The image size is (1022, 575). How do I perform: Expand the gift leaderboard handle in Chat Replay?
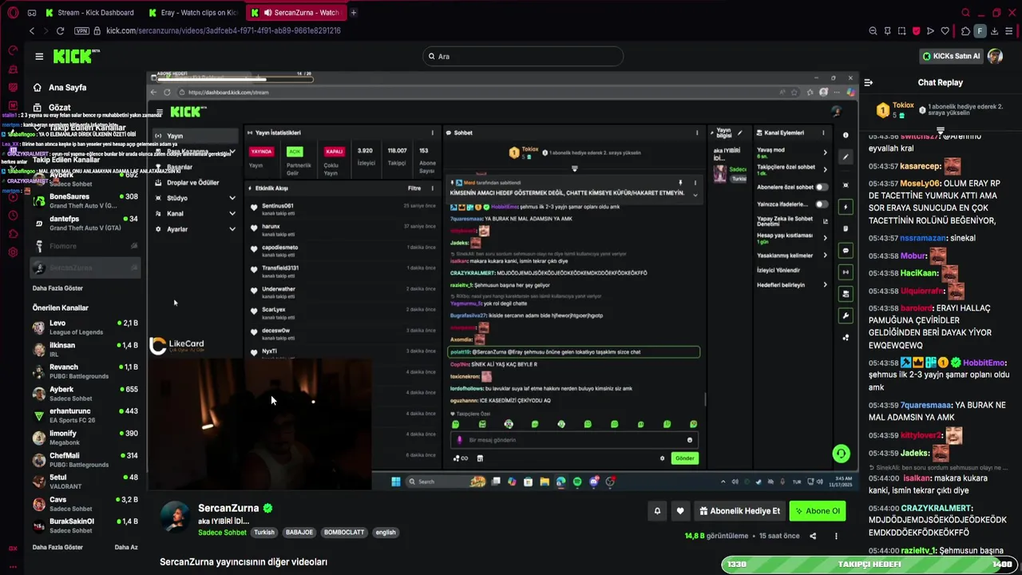click(940, 130)
